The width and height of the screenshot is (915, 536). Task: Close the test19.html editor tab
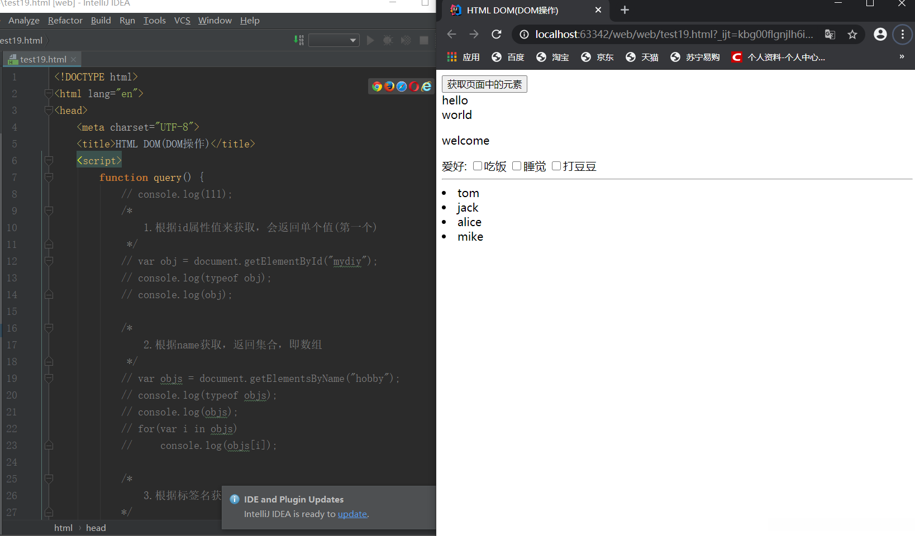(x=73, y=59)
